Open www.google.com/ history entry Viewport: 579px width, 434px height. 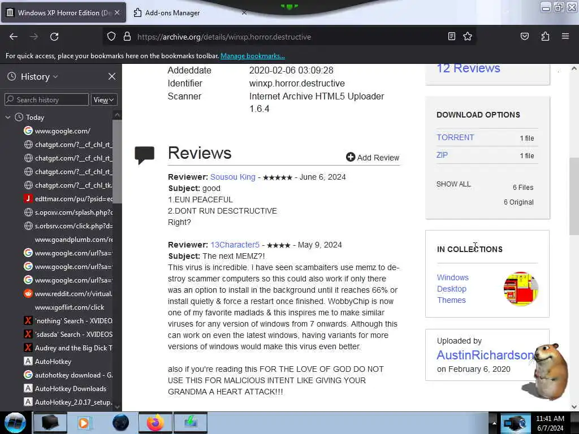pos(62,131)
